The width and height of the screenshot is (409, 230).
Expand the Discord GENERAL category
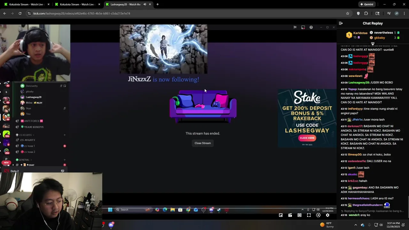click(23, 160)
